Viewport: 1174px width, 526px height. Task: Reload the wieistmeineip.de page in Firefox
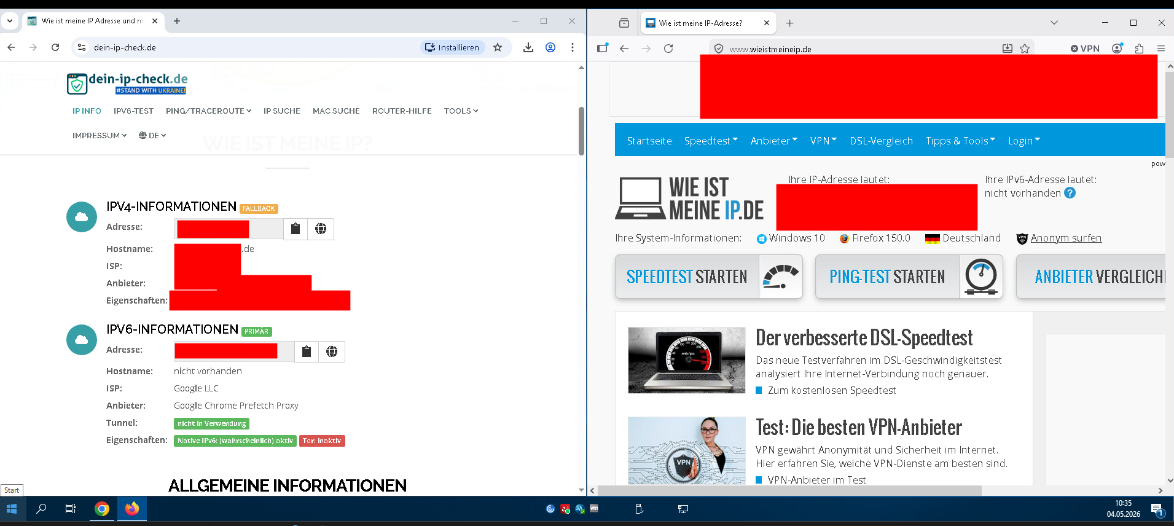point(668,49)
